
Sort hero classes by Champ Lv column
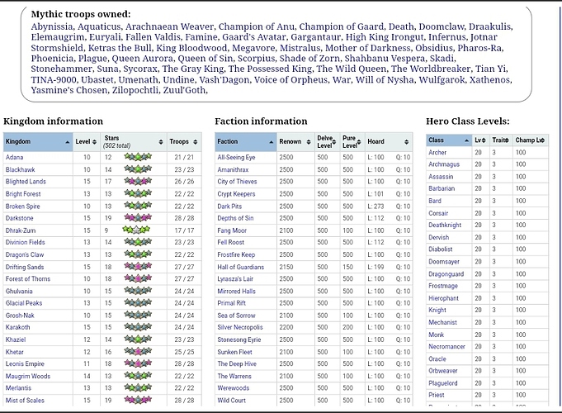tap(531, 140)
